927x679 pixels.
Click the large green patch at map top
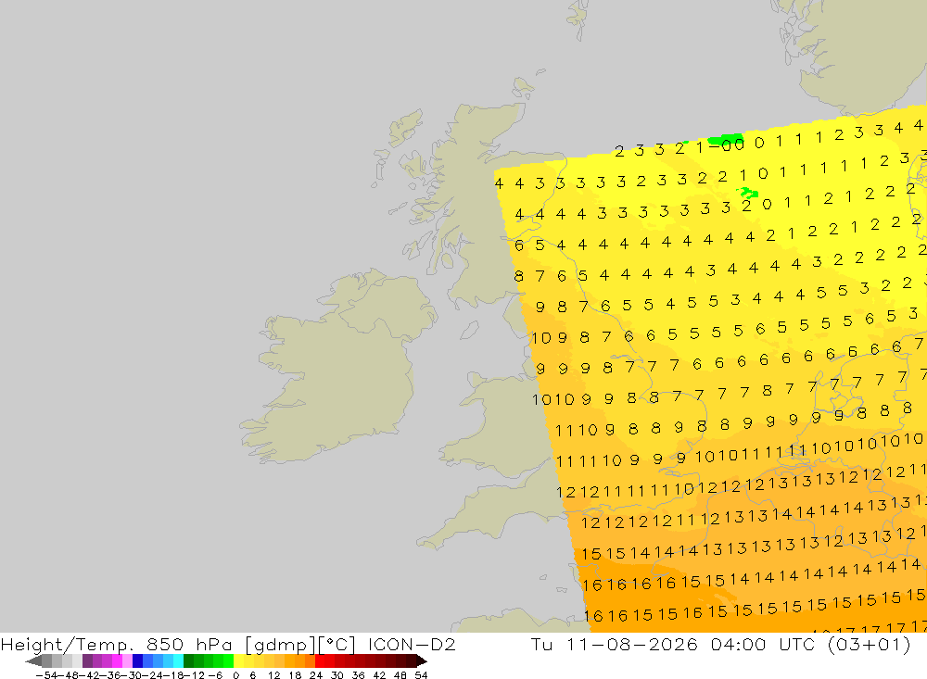click(x=726, y=140)
